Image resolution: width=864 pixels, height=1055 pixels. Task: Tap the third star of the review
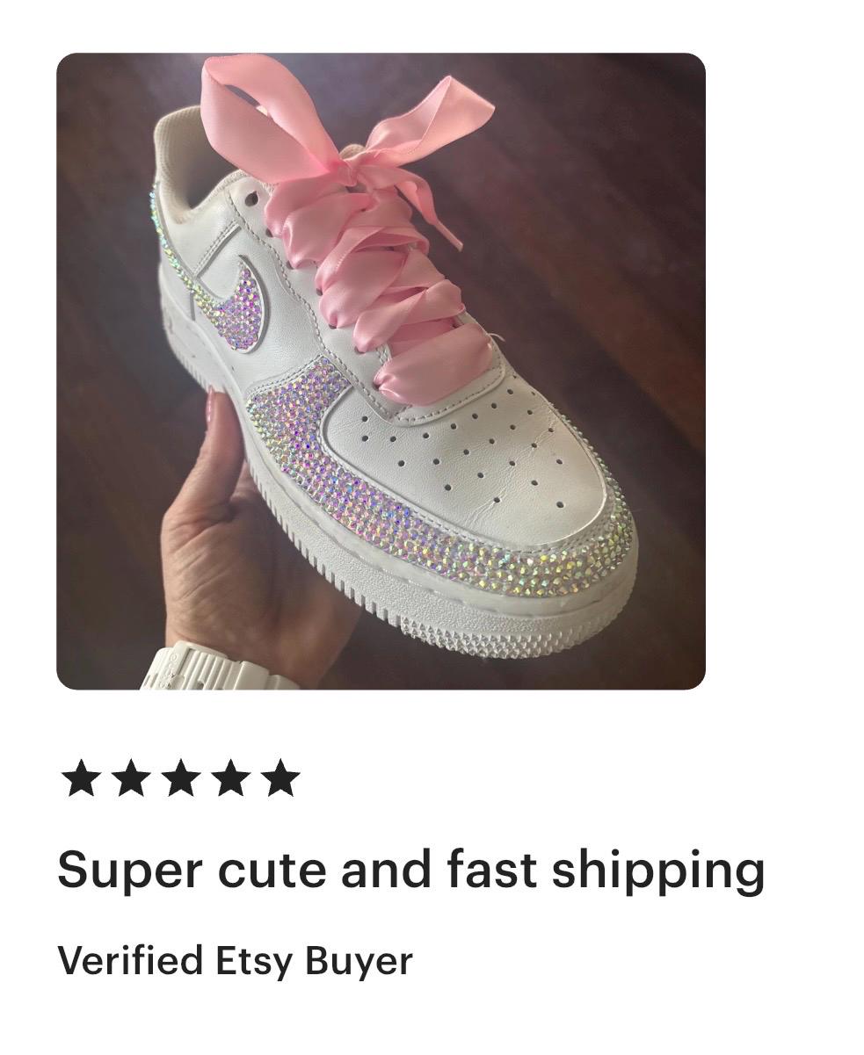[181, 779]
